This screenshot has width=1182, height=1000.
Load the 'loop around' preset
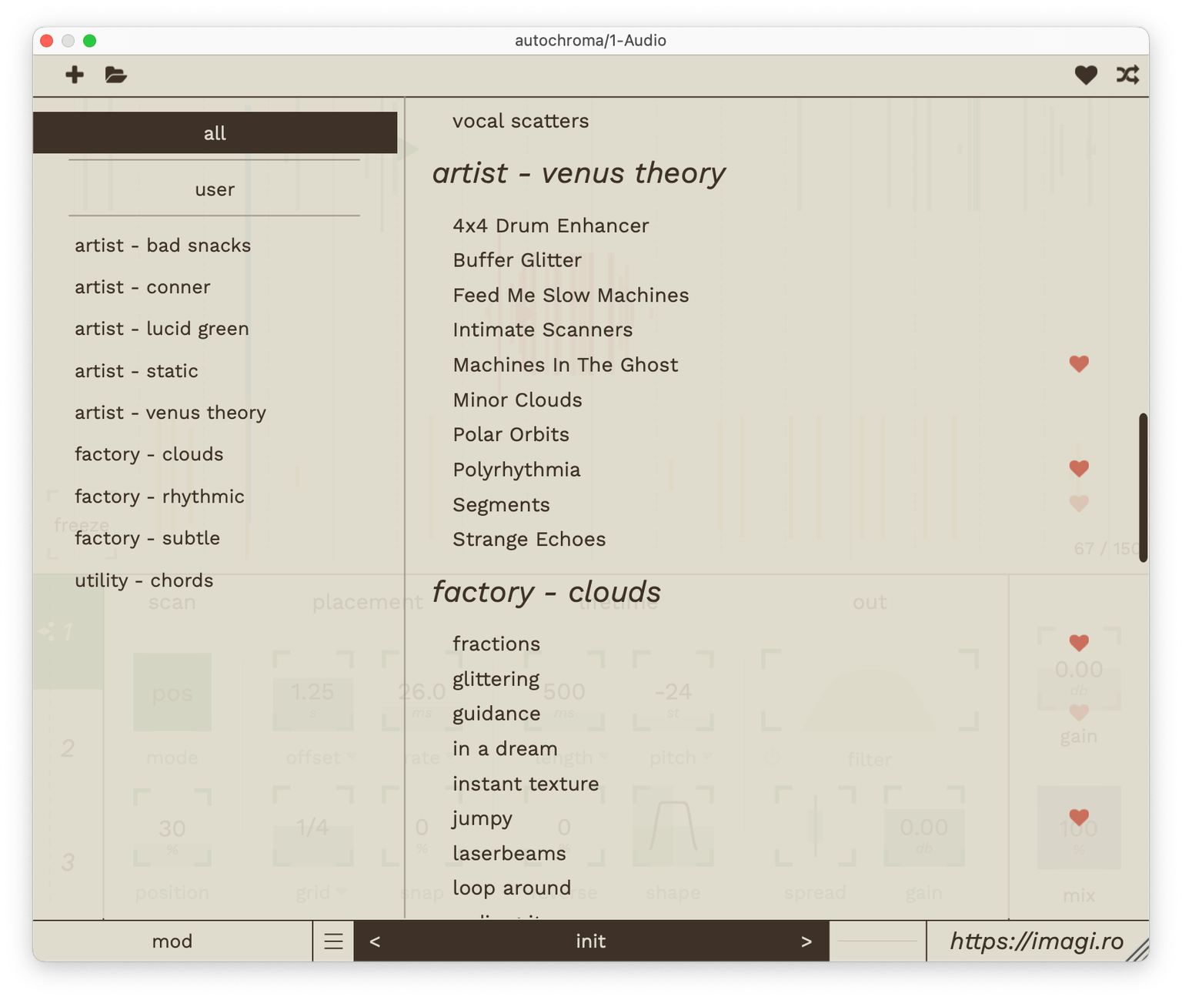(x=512, y=888)
